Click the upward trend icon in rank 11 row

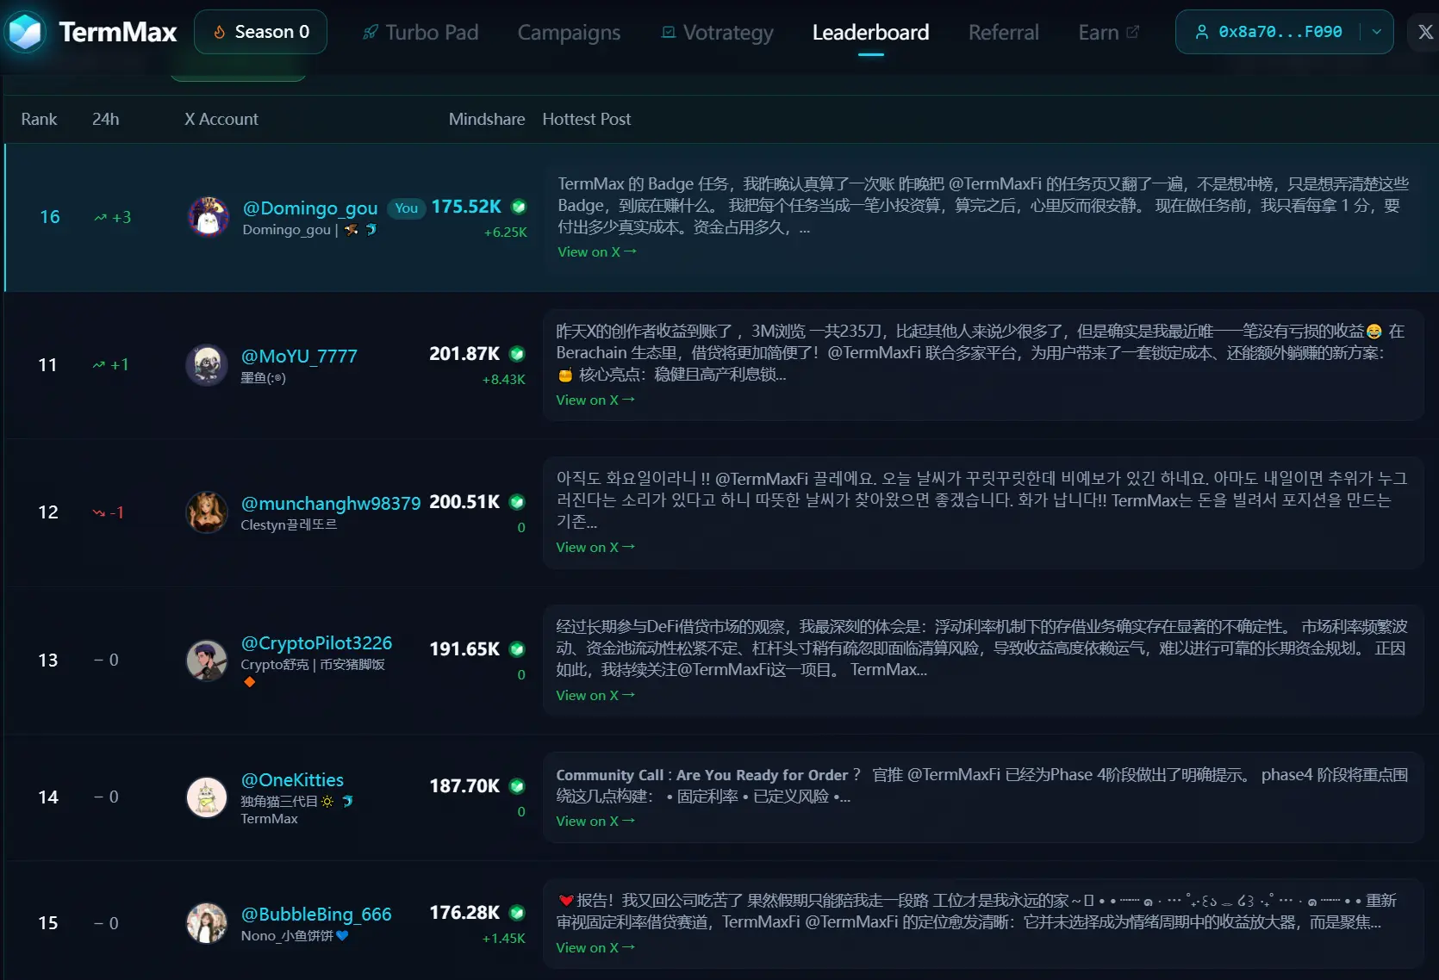click(98, 365)
